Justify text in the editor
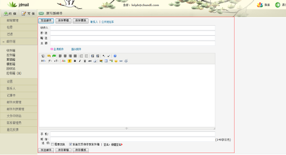This screenshot has height=155, width=286. click(75, 56)
